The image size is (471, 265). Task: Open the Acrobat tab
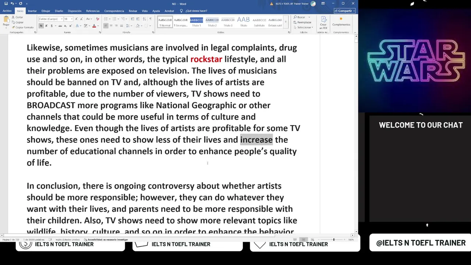(169, 11)
